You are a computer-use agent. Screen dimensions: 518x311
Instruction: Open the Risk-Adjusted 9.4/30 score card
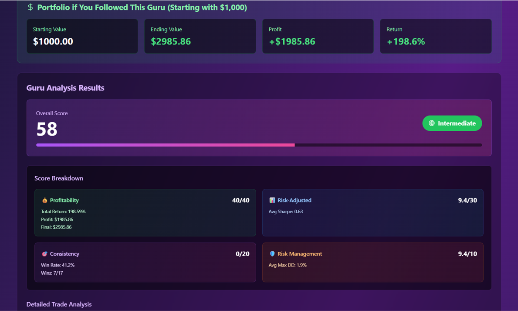pos(372,213)
